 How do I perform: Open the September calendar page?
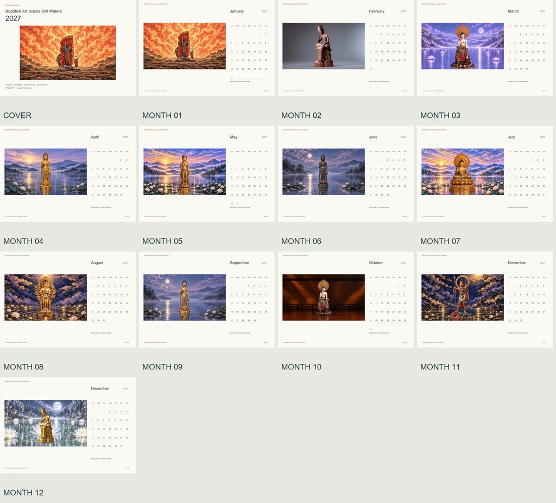(x=207, y=299)
